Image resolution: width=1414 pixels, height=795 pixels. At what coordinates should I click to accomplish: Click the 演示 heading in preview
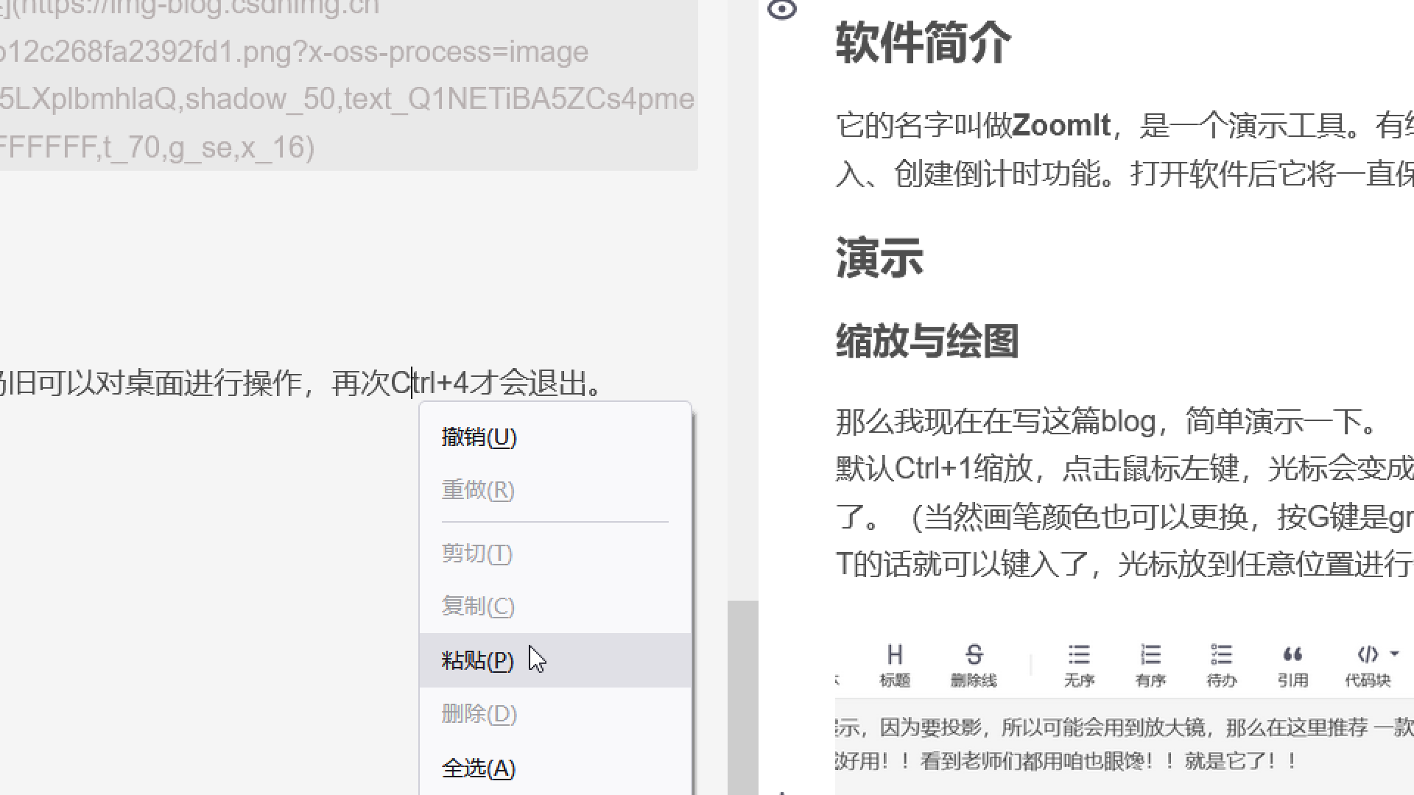tap(879, 258)
